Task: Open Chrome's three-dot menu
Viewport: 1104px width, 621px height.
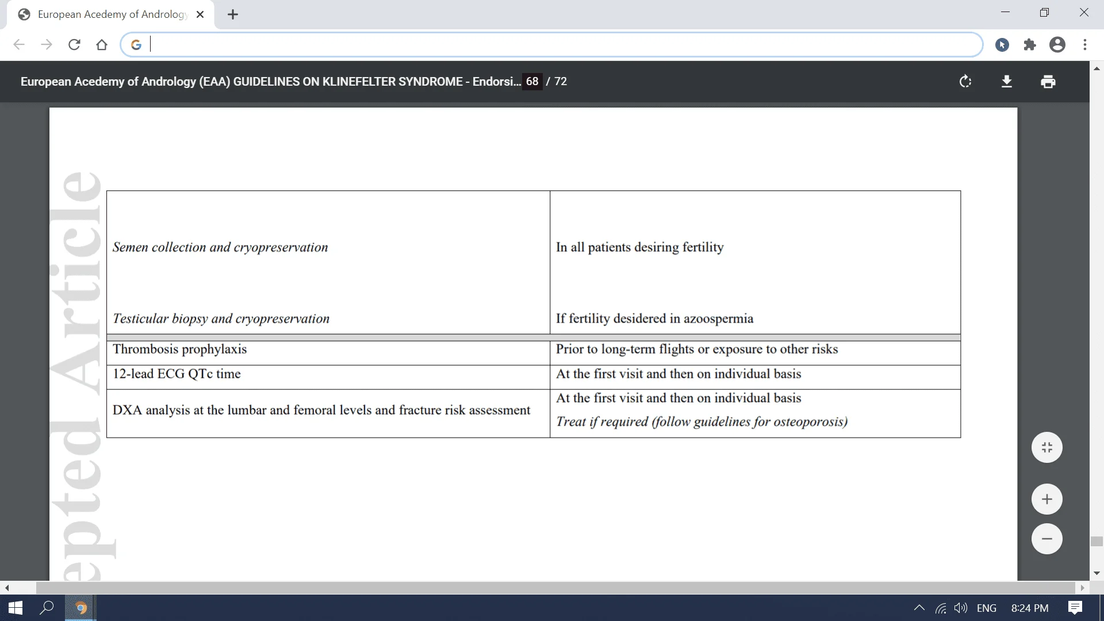Action: coord(1085,45)
